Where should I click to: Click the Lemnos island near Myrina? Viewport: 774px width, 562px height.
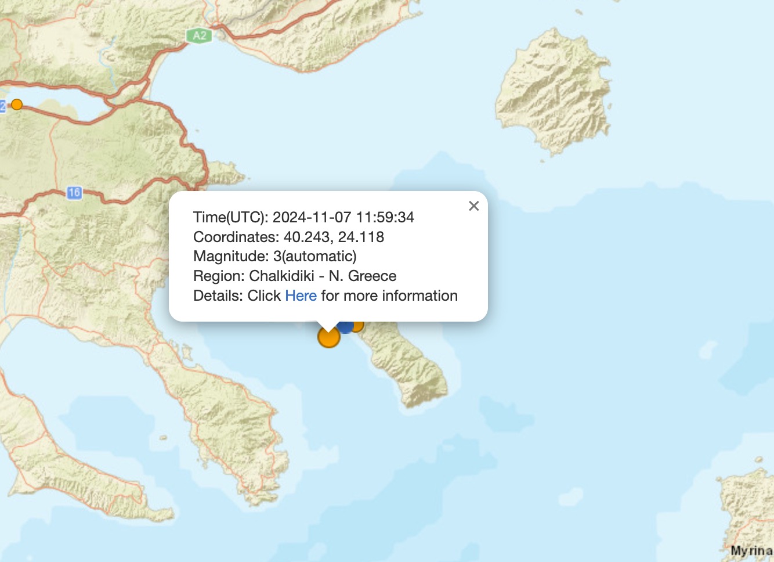[x=748, y=511]
